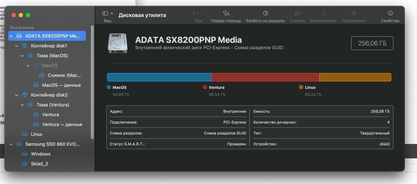Click the Restore arrow icon

click(324, 13)
